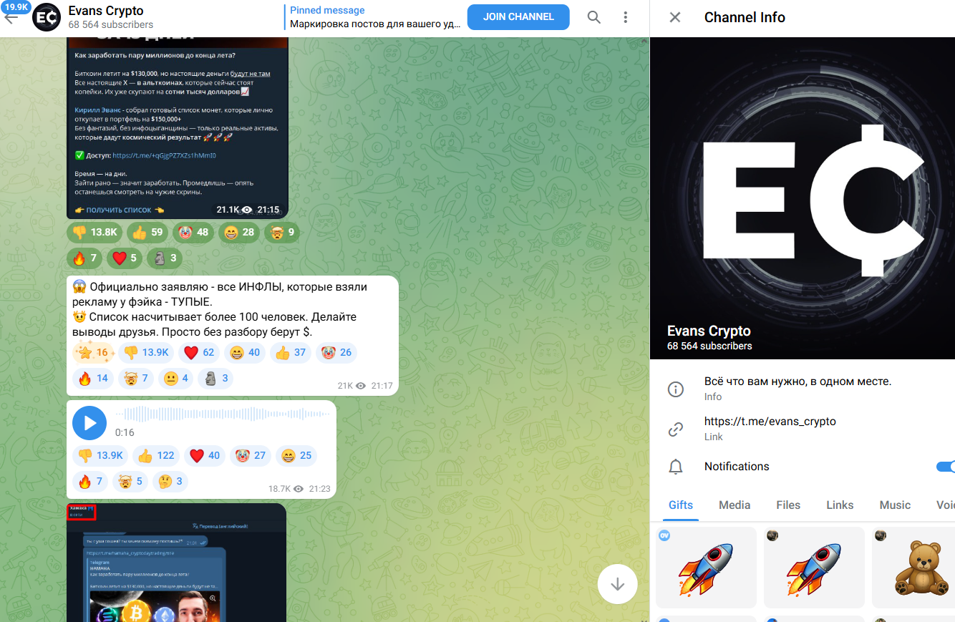Click grinning reaction with 25 count

coord(296,455)
